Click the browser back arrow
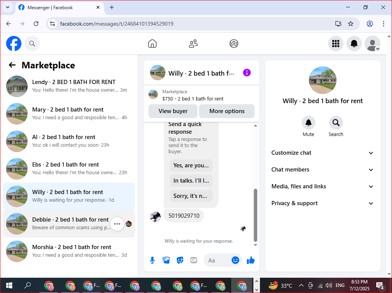The image size is (392, 293). pos(8,24)
